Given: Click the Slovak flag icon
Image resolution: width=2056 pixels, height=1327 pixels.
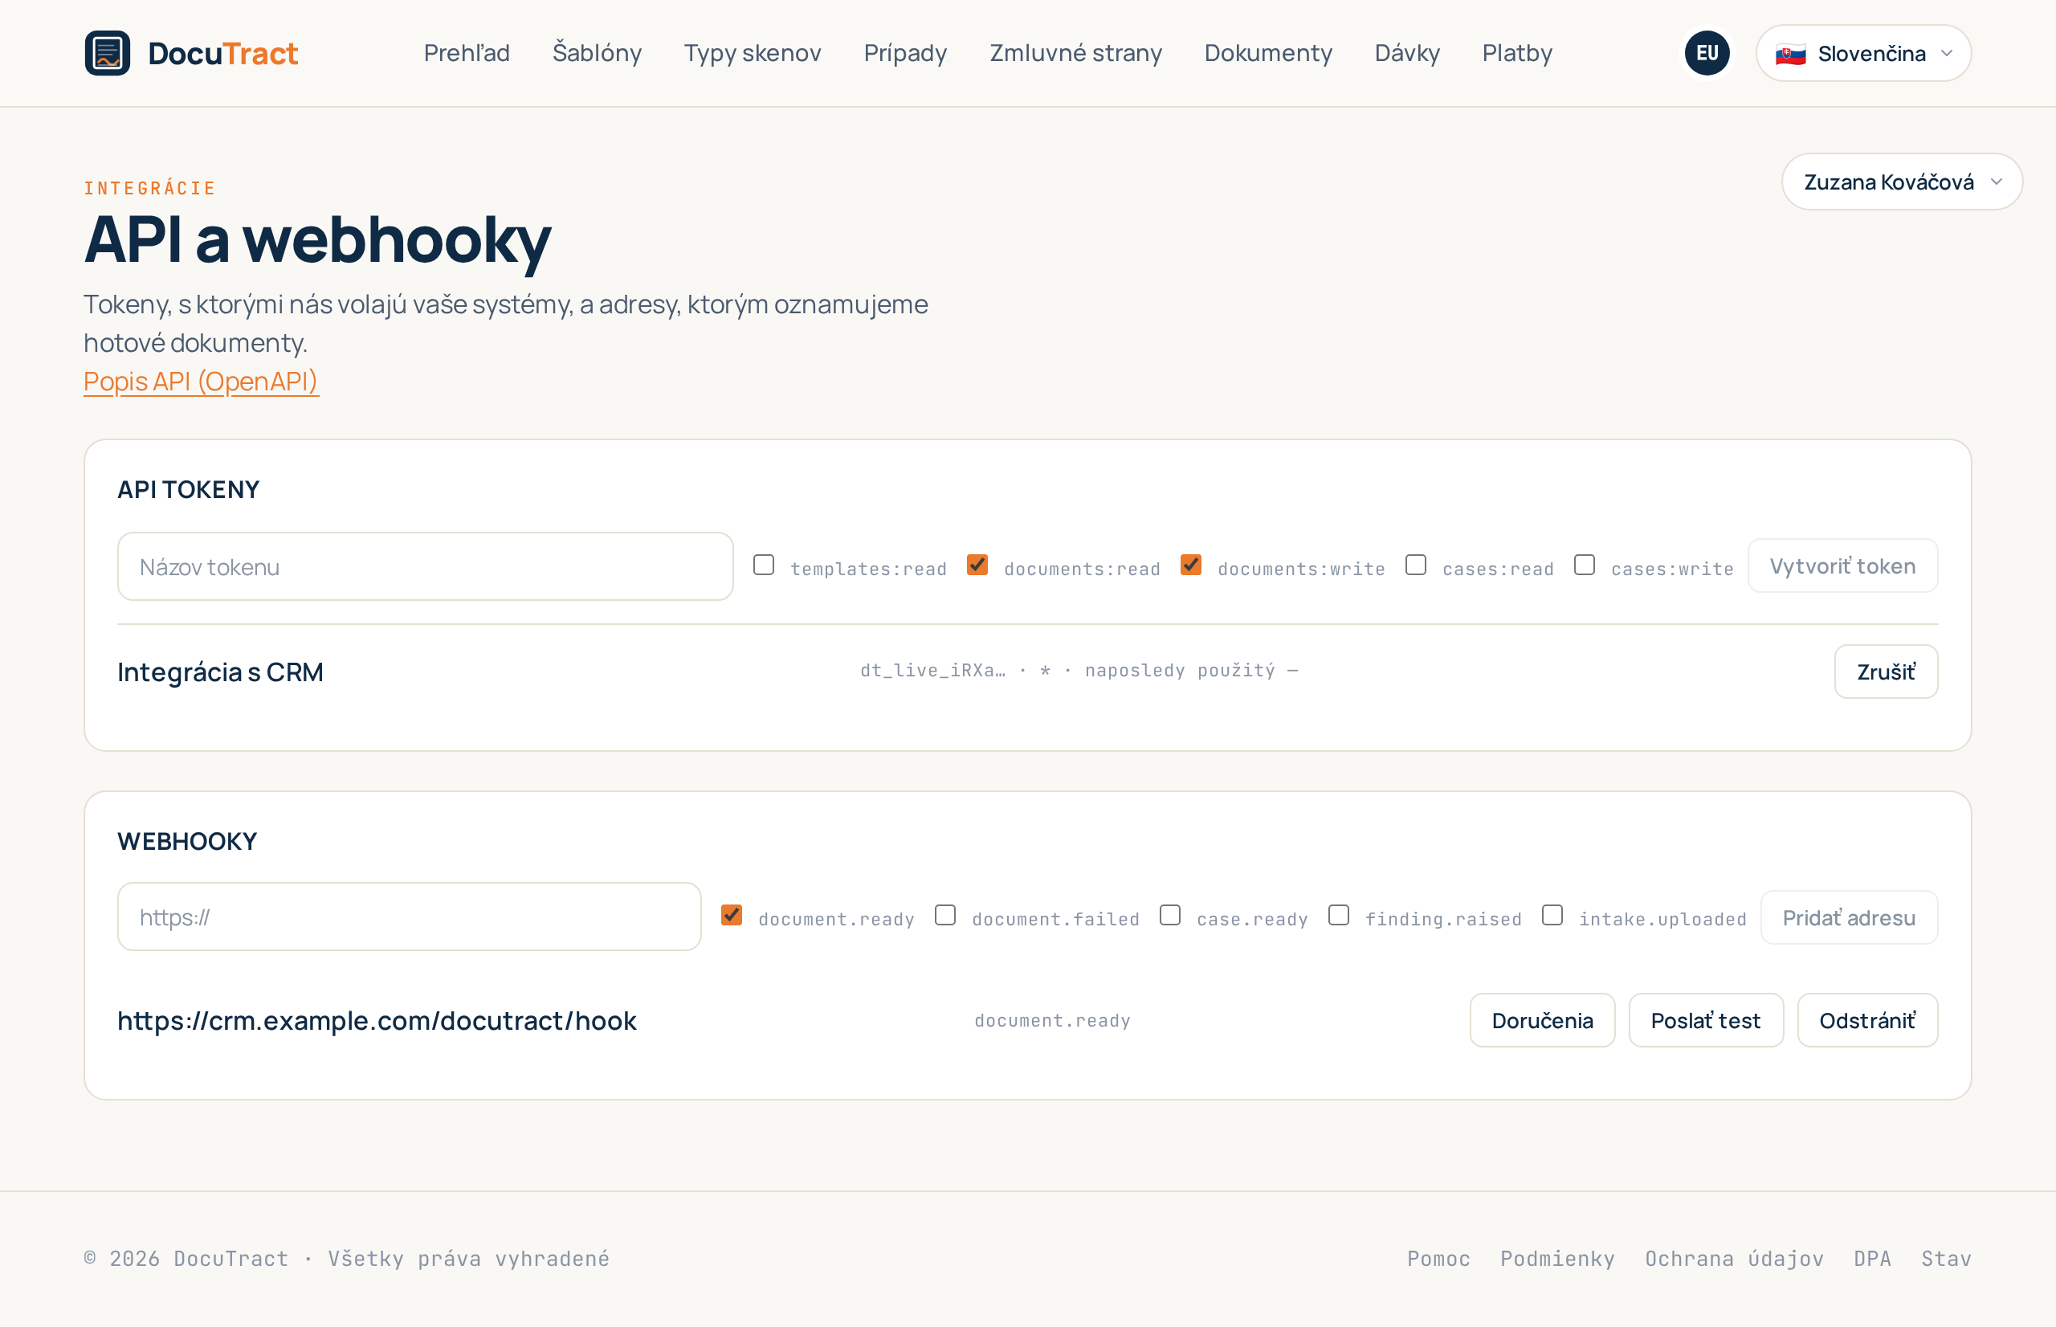Looking at the screenshot, I should tap(1791, 55).
